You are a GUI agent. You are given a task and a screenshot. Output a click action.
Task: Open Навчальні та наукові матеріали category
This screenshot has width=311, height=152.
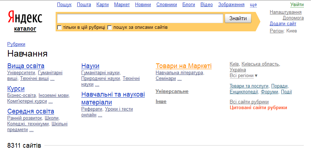pyautogui.click(x=113, y=98)
